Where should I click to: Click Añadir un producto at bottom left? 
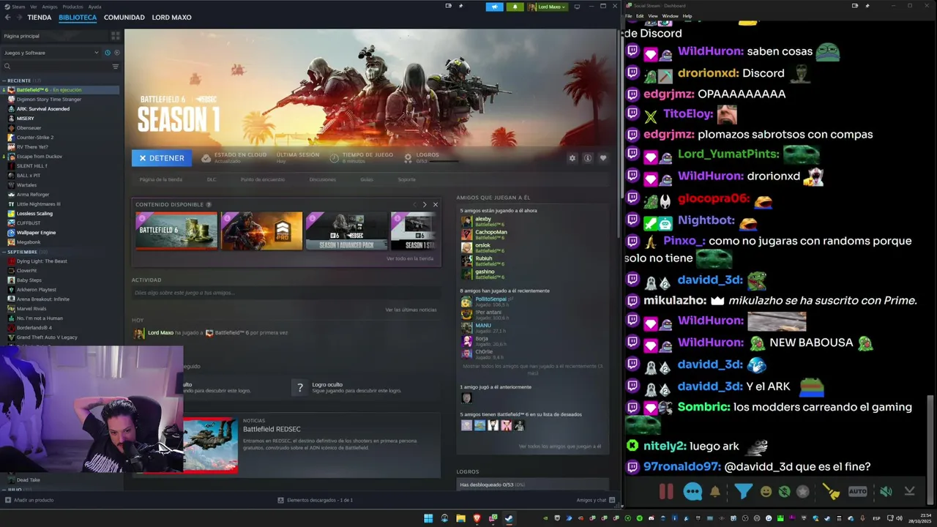29,500
